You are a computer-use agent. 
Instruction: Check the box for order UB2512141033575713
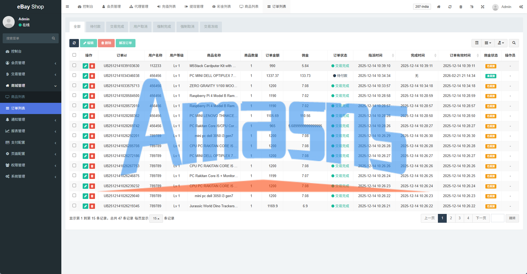[x=74, y=85]
